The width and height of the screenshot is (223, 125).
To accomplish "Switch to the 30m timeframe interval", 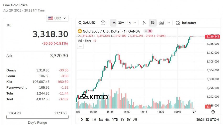I will point(121,23).
